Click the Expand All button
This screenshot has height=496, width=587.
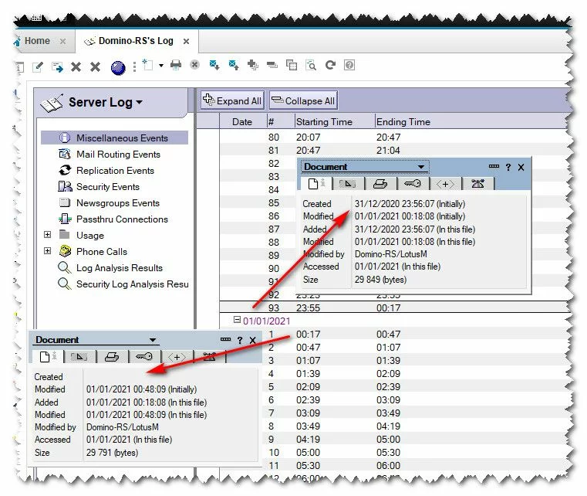click(232, 100)
